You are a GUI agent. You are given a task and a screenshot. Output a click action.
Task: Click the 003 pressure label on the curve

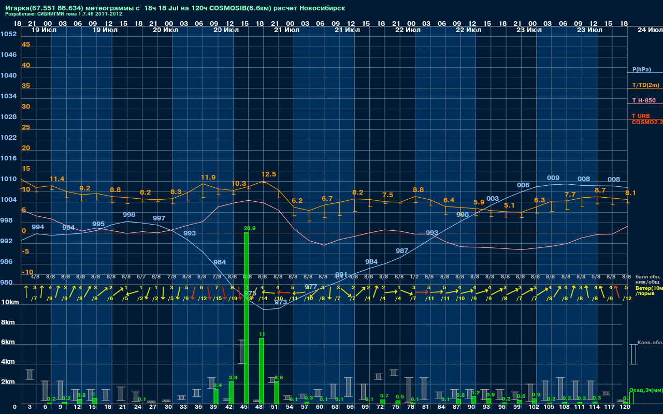493,199
